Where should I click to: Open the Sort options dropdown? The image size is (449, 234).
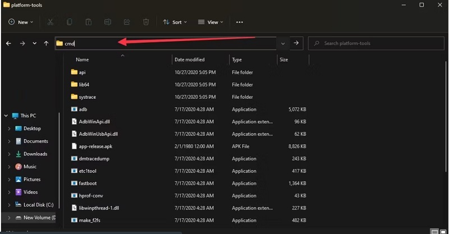click(x=175, y=22)
